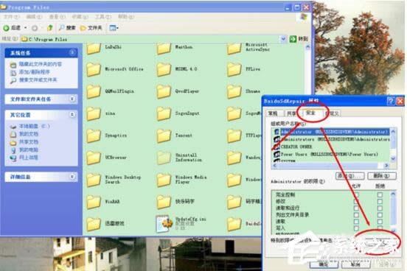Click the green Go arrow beside address bar
Image resolution: width=407 pixels, height=271 pixels.
coord(293,39)
